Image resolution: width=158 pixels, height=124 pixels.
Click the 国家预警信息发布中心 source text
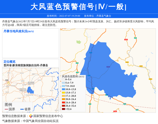pos(48,116)
